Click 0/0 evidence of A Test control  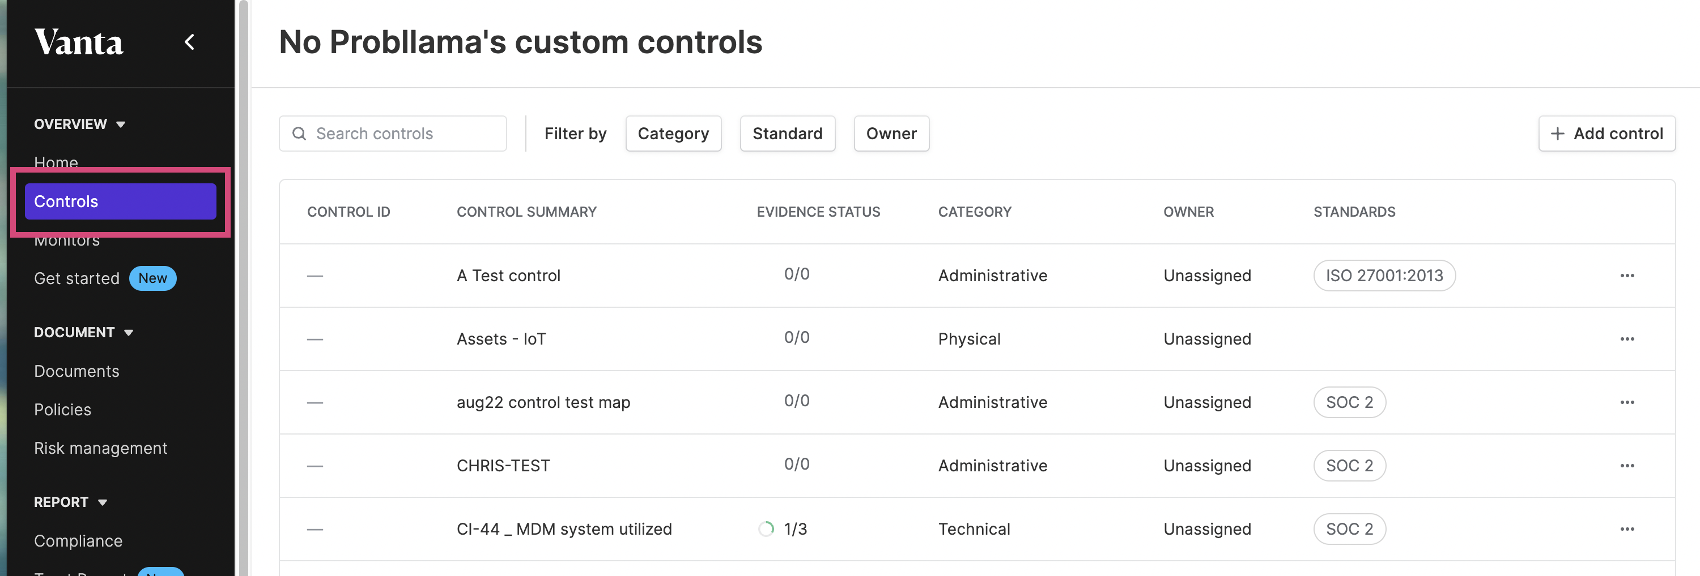tap(797, 274)
